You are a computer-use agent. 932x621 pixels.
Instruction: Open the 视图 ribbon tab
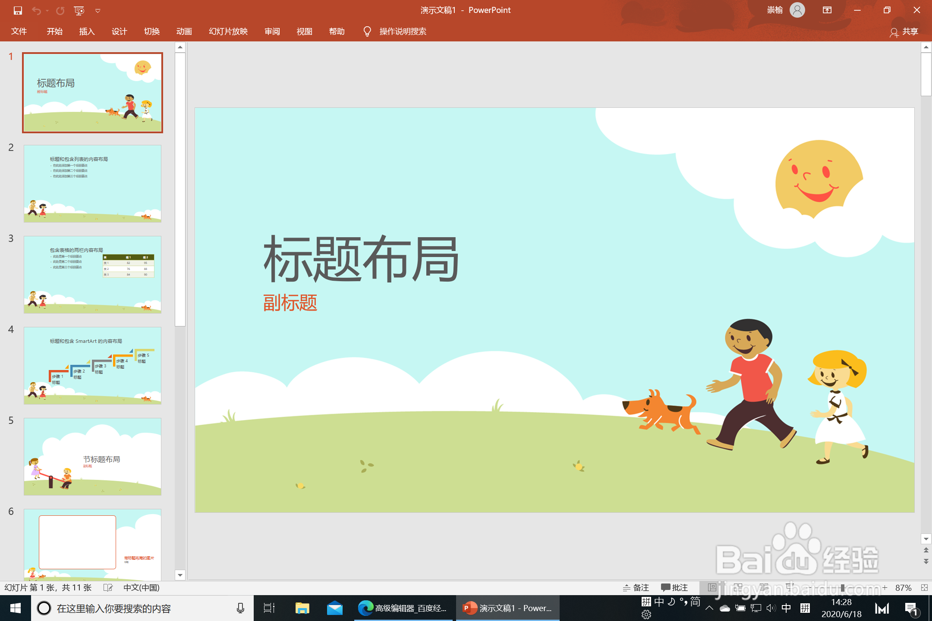[305, 31]
